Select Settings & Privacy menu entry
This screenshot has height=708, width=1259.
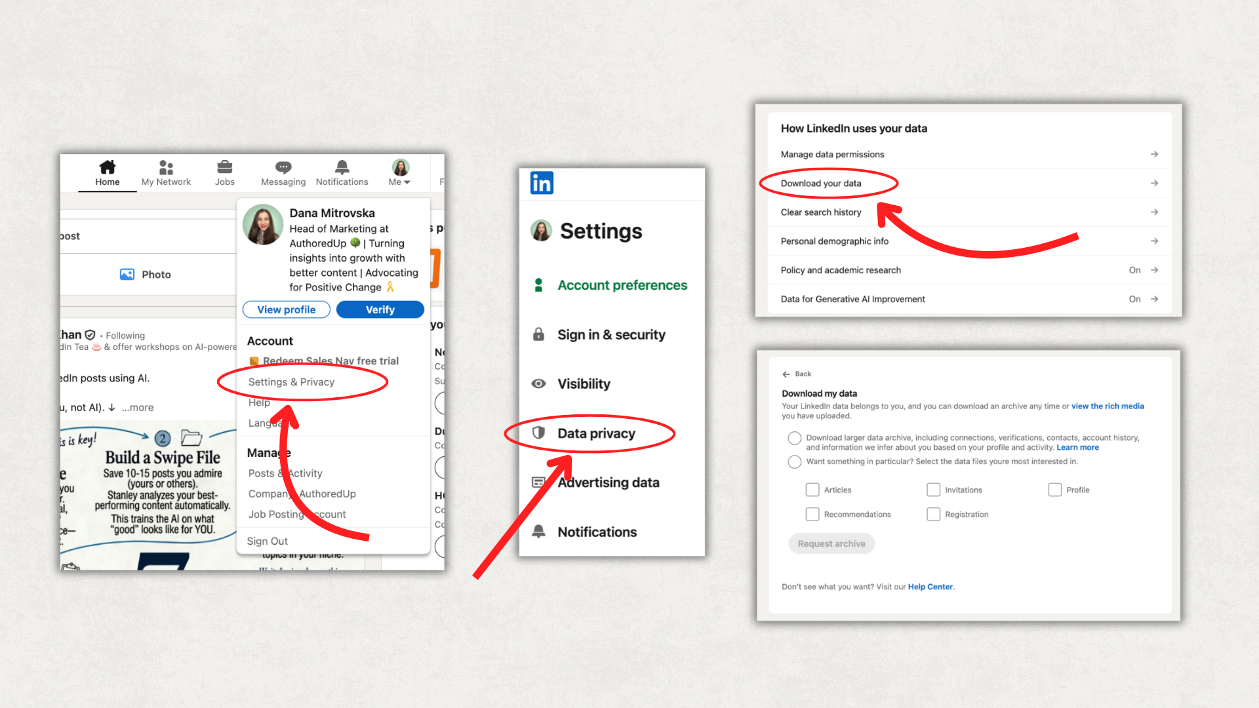[x=291, y=382]
